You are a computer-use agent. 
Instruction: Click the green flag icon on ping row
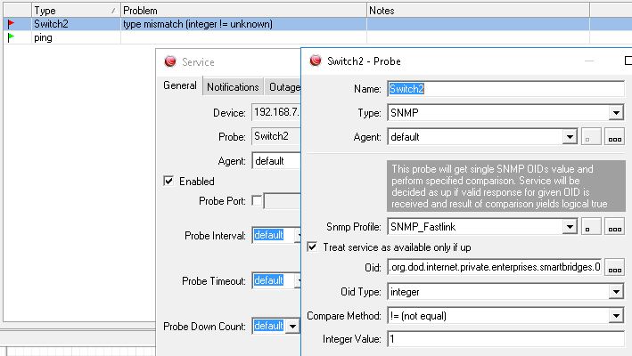[11, 37]
